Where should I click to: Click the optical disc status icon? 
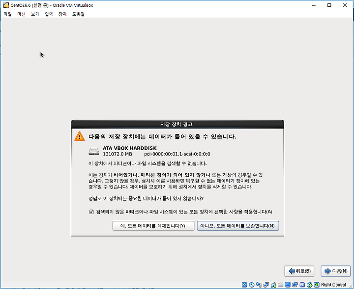pos(252,285)
